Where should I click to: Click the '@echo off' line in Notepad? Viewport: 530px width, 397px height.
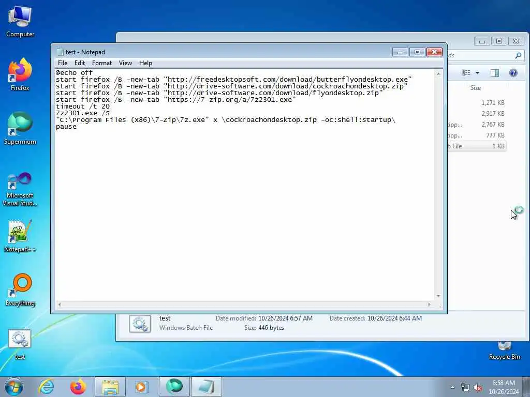coord(74,72)
